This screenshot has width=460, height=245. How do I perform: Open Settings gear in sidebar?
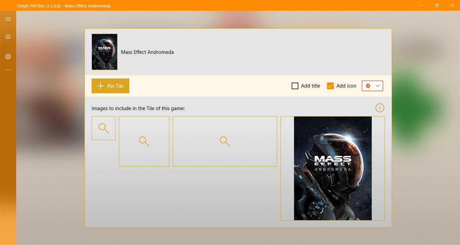point(8,57)
